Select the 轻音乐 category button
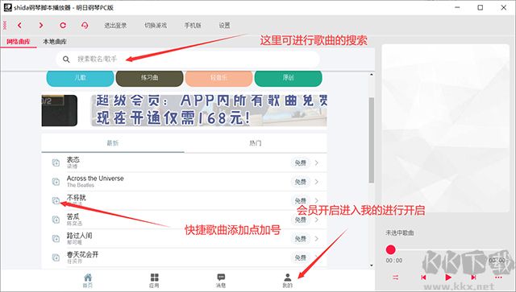The image size is (516, 292). pos(218,78)
